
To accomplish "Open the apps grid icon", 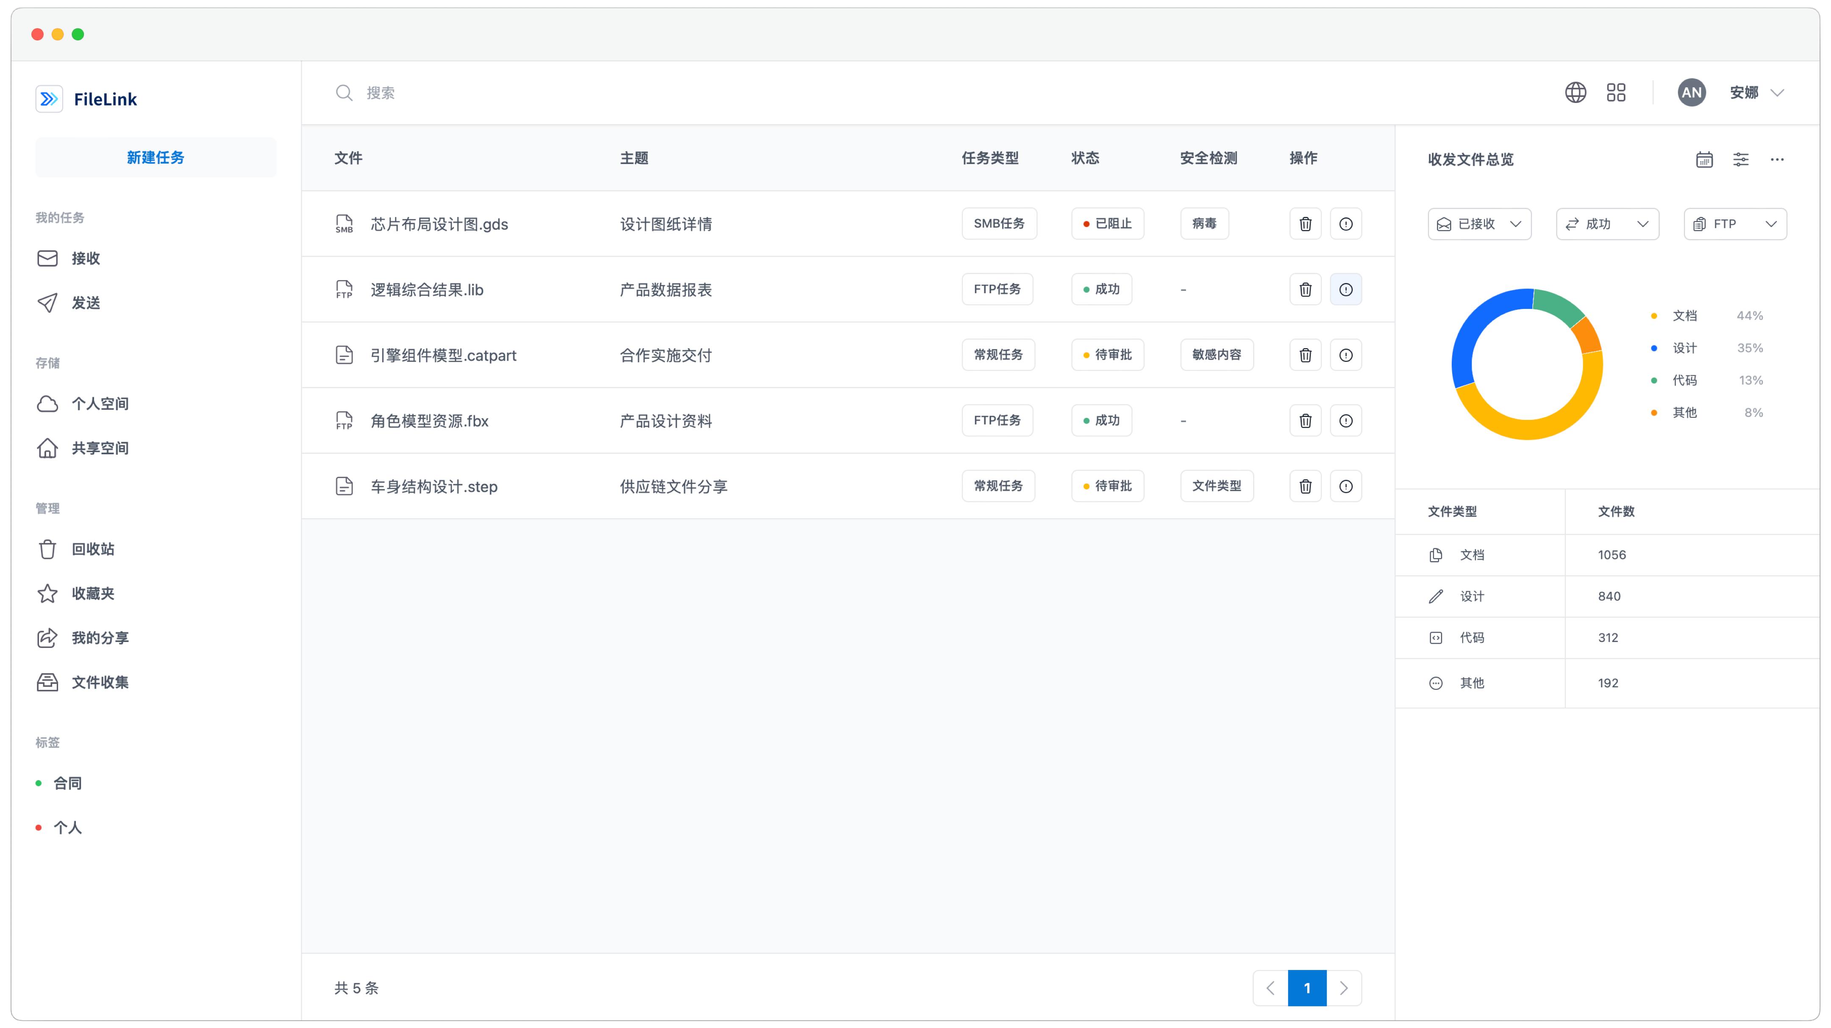I will pyautogui.click(x=1616, y=92).
